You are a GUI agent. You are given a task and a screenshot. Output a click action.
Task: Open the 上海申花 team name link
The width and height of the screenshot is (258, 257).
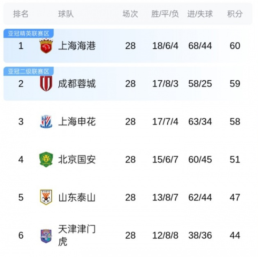(77, 122)
